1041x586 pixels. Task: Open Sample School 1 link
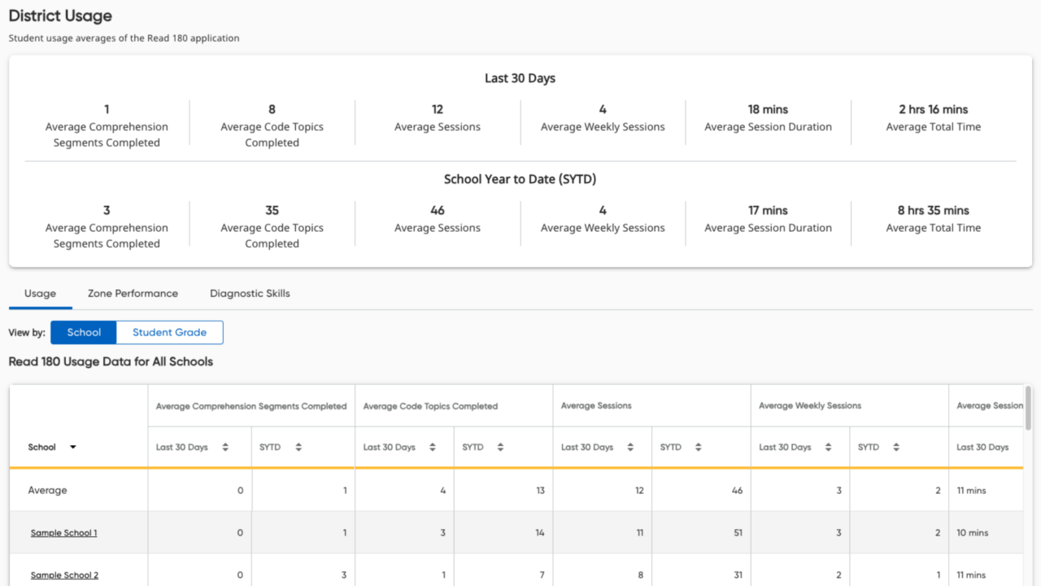[63, 533]
